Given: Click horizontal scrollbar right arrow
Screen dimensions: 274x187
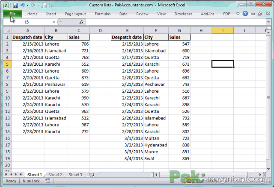Looking at the screenshot, I should tap(260, 175).
